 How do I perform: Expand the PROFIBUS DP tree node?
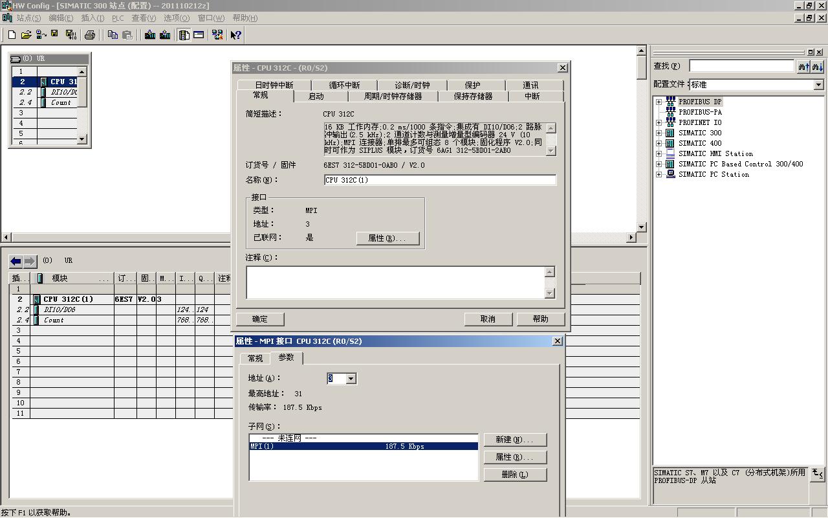coord(659,102)
